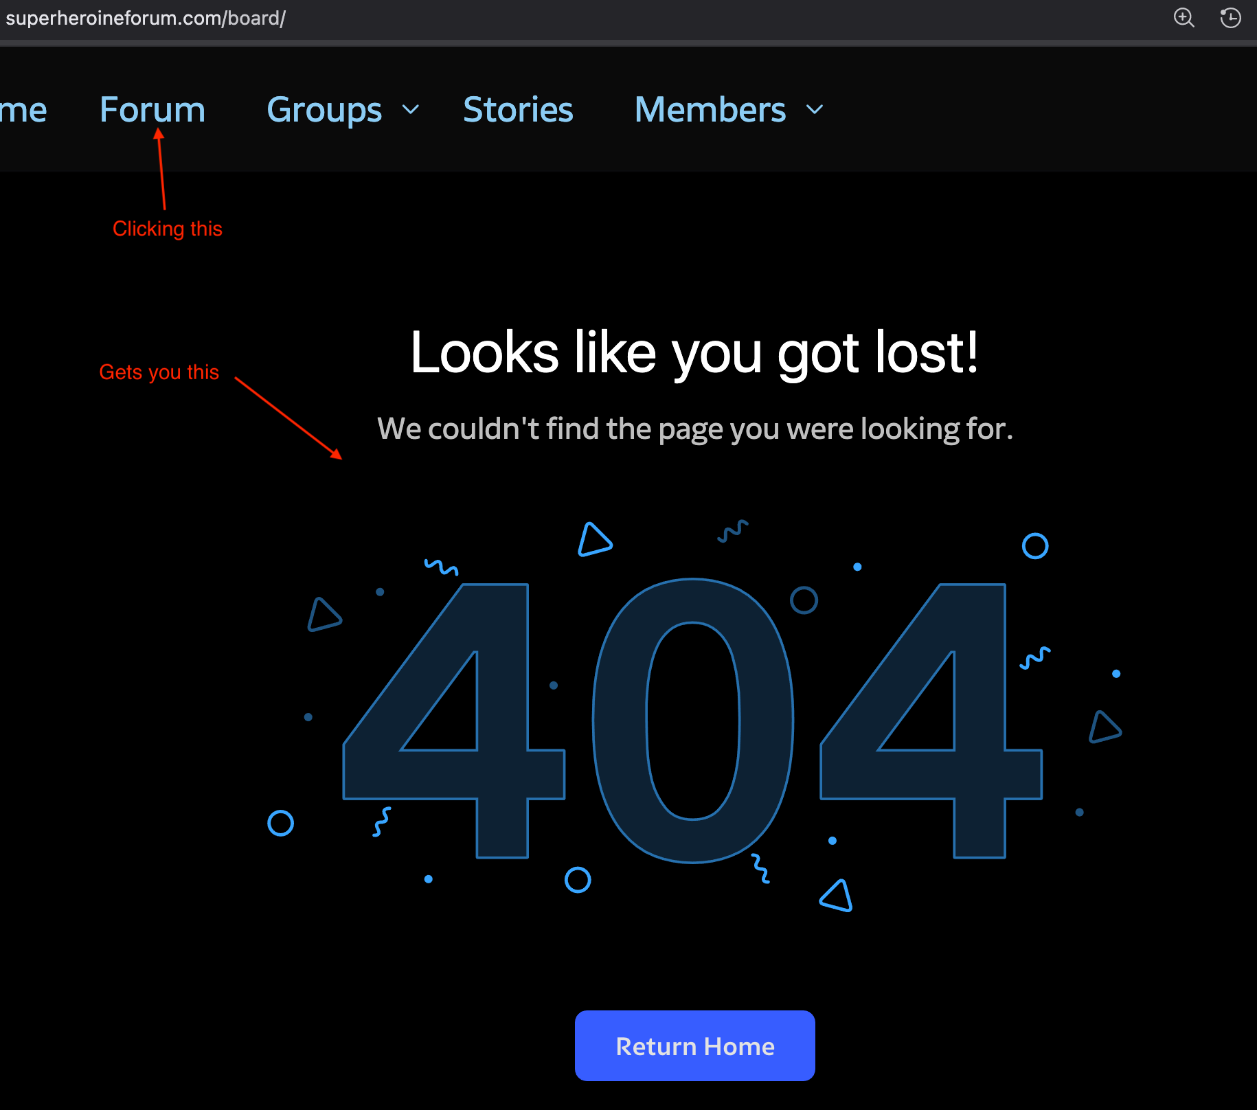Expand the Groups dropdown chevron

pos(411,110)
